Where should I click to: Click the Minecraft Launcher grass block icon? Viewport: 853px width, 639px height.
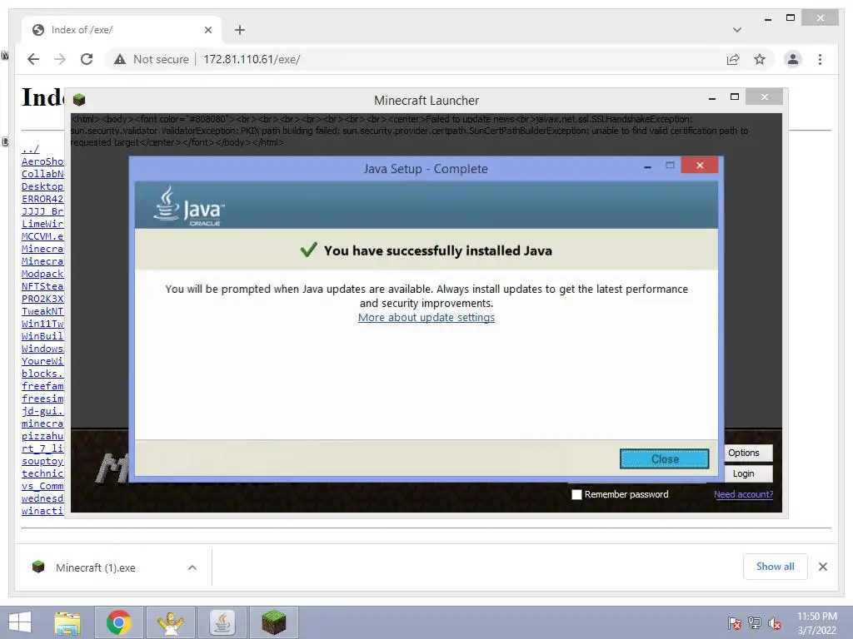point(79,100)
